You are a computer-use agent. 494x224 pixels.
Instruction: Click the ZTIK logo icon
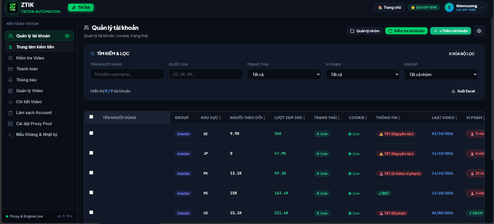click(x=13, y=7)
